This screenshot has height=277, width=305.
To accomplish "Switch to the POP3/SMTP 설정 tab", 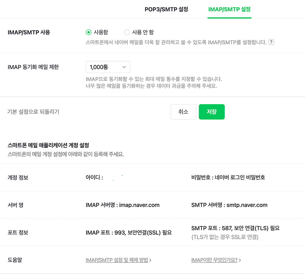I will [166, 9].
